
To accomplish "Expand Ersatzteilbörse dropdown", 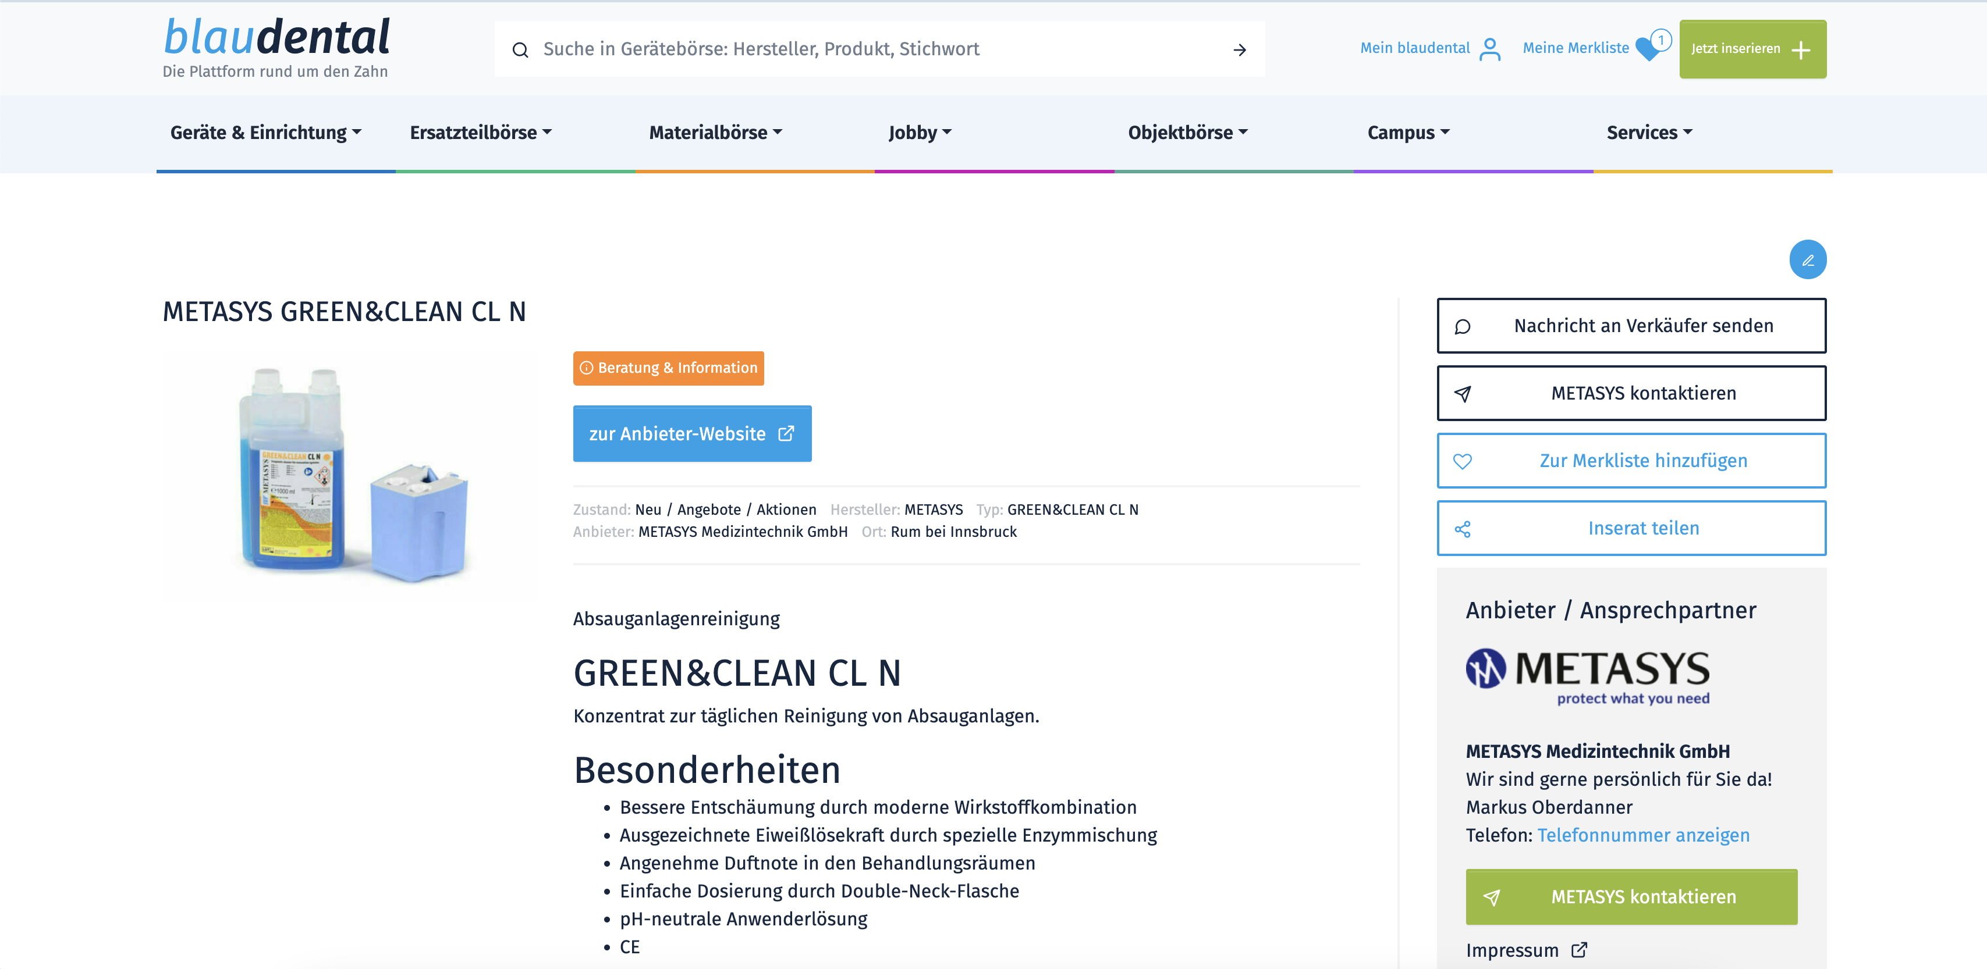I will (x=481, y=133).
